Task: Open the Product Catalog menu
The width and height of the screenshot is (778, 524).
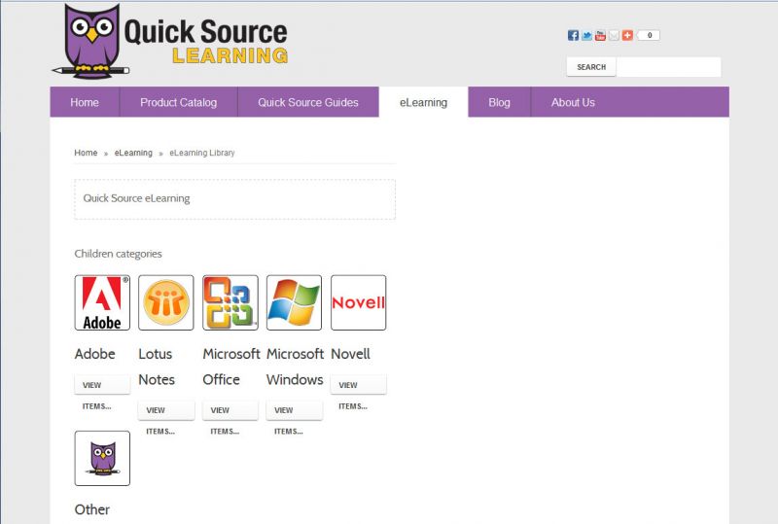Action: pyautogui.click(x=179, y=102)
